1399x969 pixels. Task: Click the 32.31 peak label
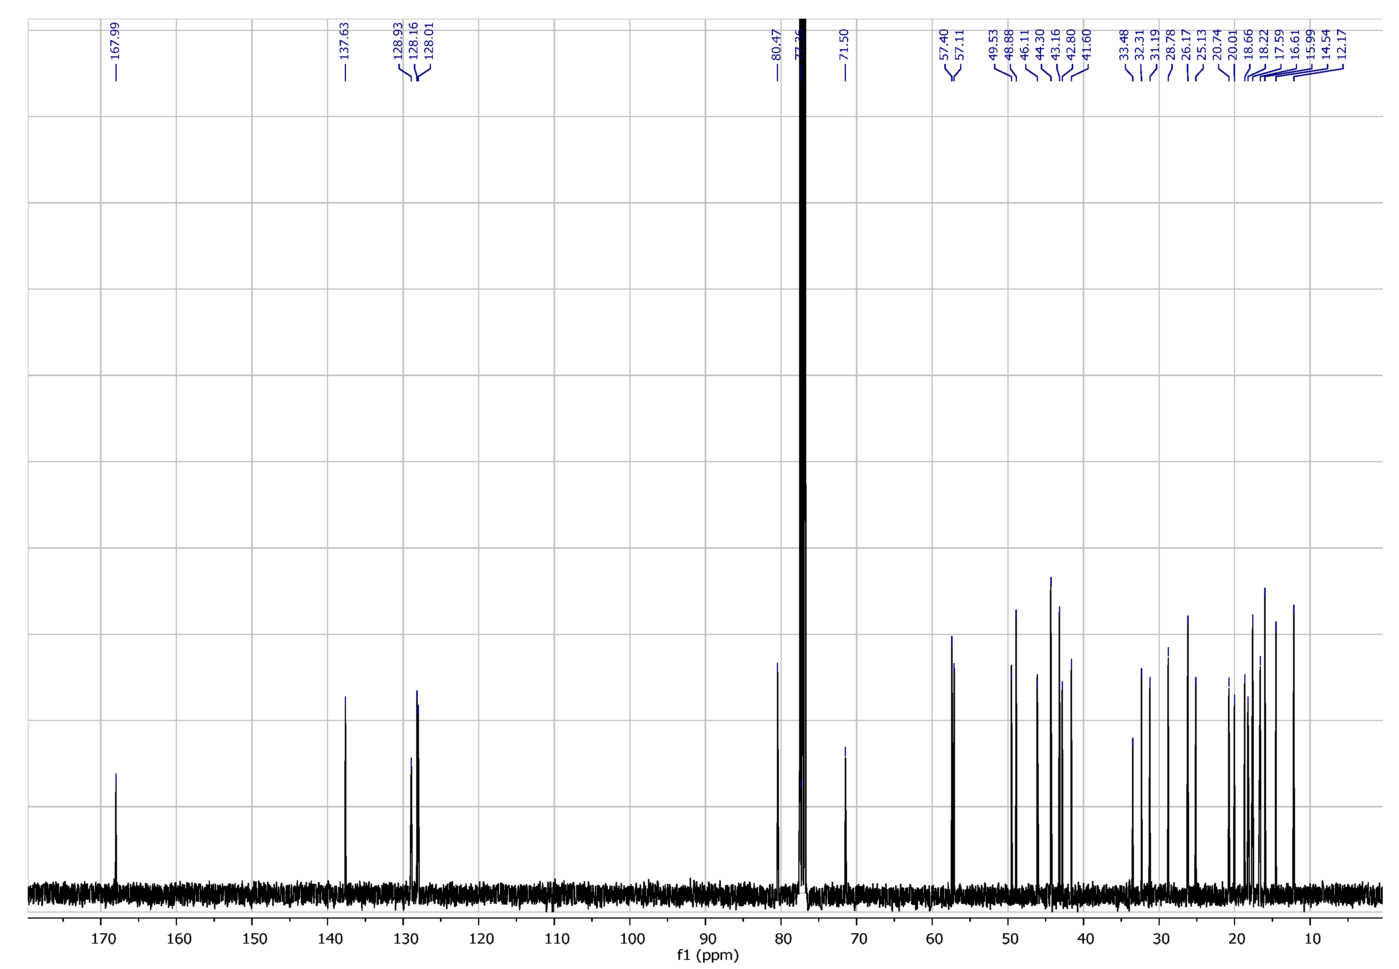1139,44
